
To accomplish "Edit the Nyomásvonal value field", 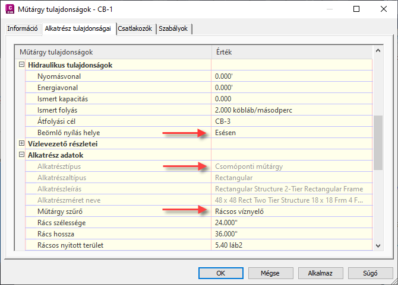I will click(291, 76).
